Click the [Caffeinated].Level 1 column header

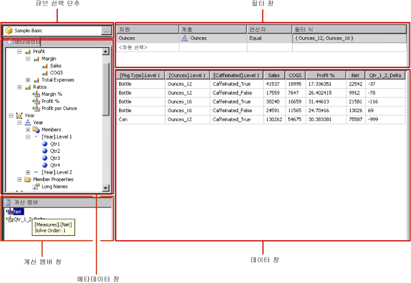[x=237, y=76]
